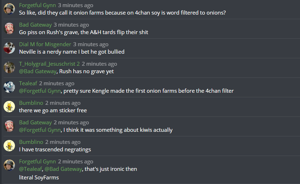Click Forgetful Gynn's avatar beside the ironic reply
300x184 pixels.
[x=9, y=165]
